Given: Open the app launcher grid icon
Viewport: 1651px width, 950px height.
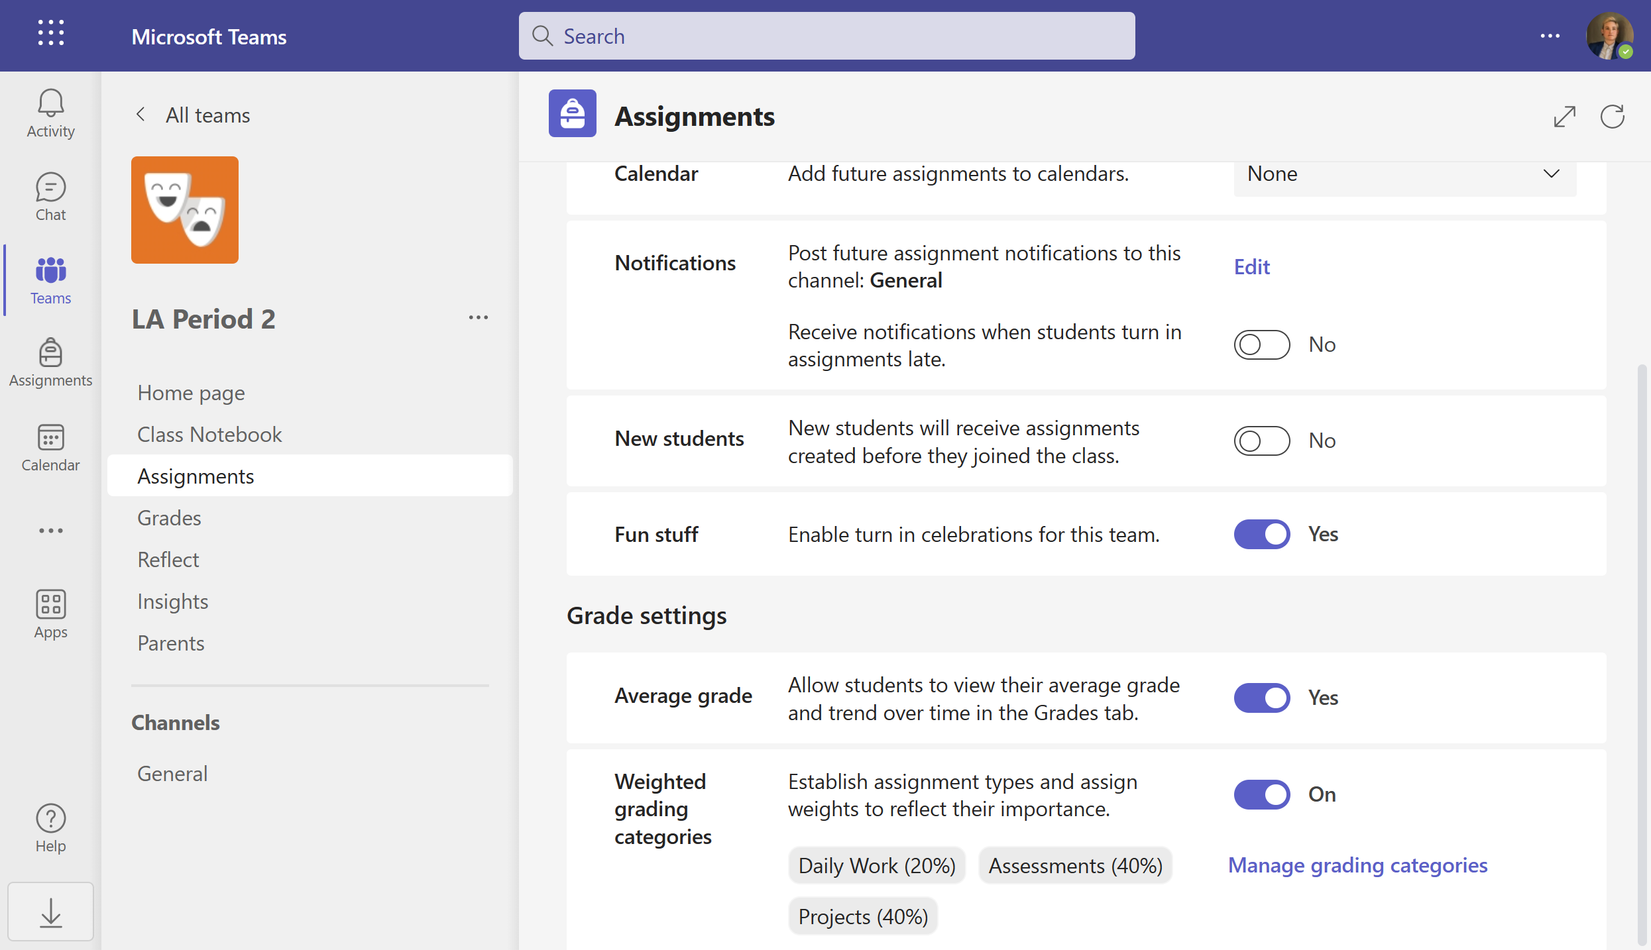Looking at the screenshot, I should pos(50,33).
